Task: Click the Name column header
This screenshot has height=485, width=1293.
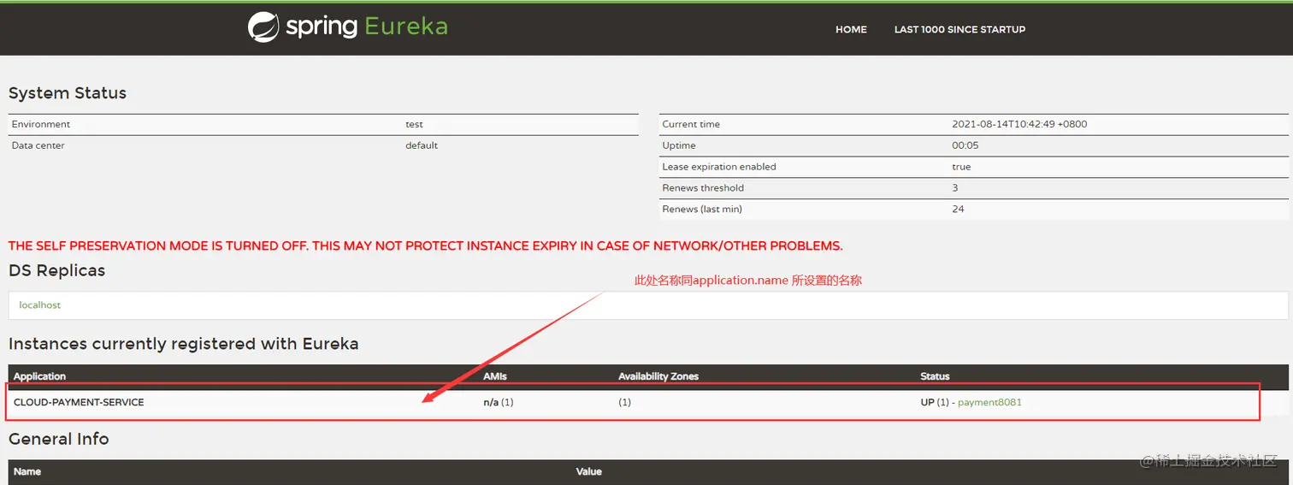Action: click(27, 471)
